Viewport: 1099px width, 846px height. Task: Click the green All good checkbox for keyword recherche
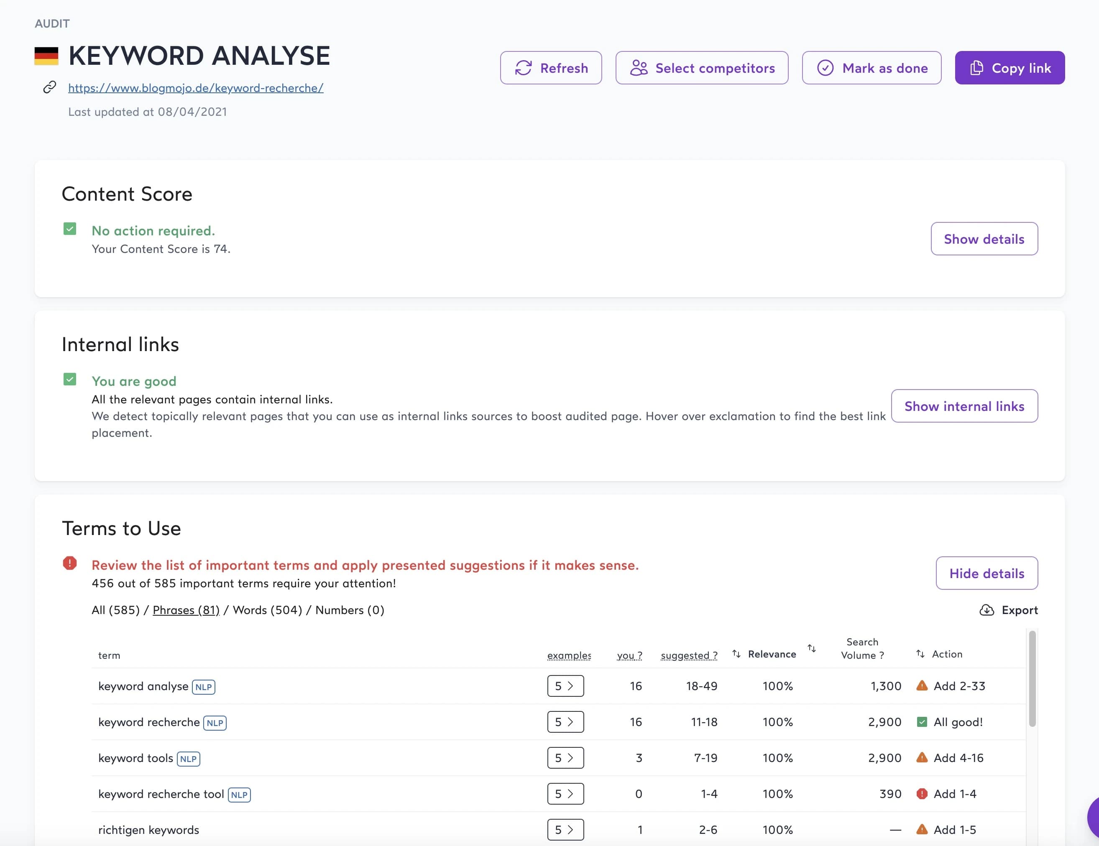[922, 722]
